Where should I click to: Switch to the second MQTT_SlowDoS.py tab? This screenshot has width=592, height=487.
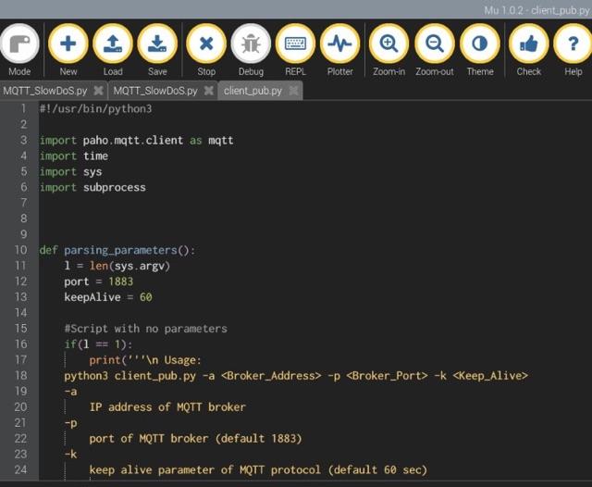pos(155,91)
